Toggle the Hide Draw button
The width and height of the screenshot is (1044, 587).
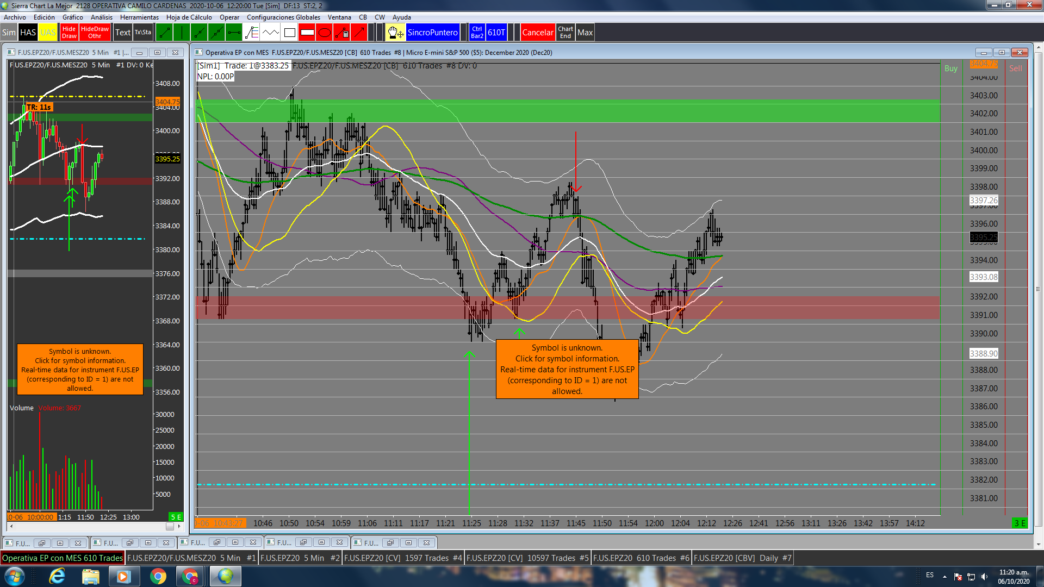click(x=69, y=33)
